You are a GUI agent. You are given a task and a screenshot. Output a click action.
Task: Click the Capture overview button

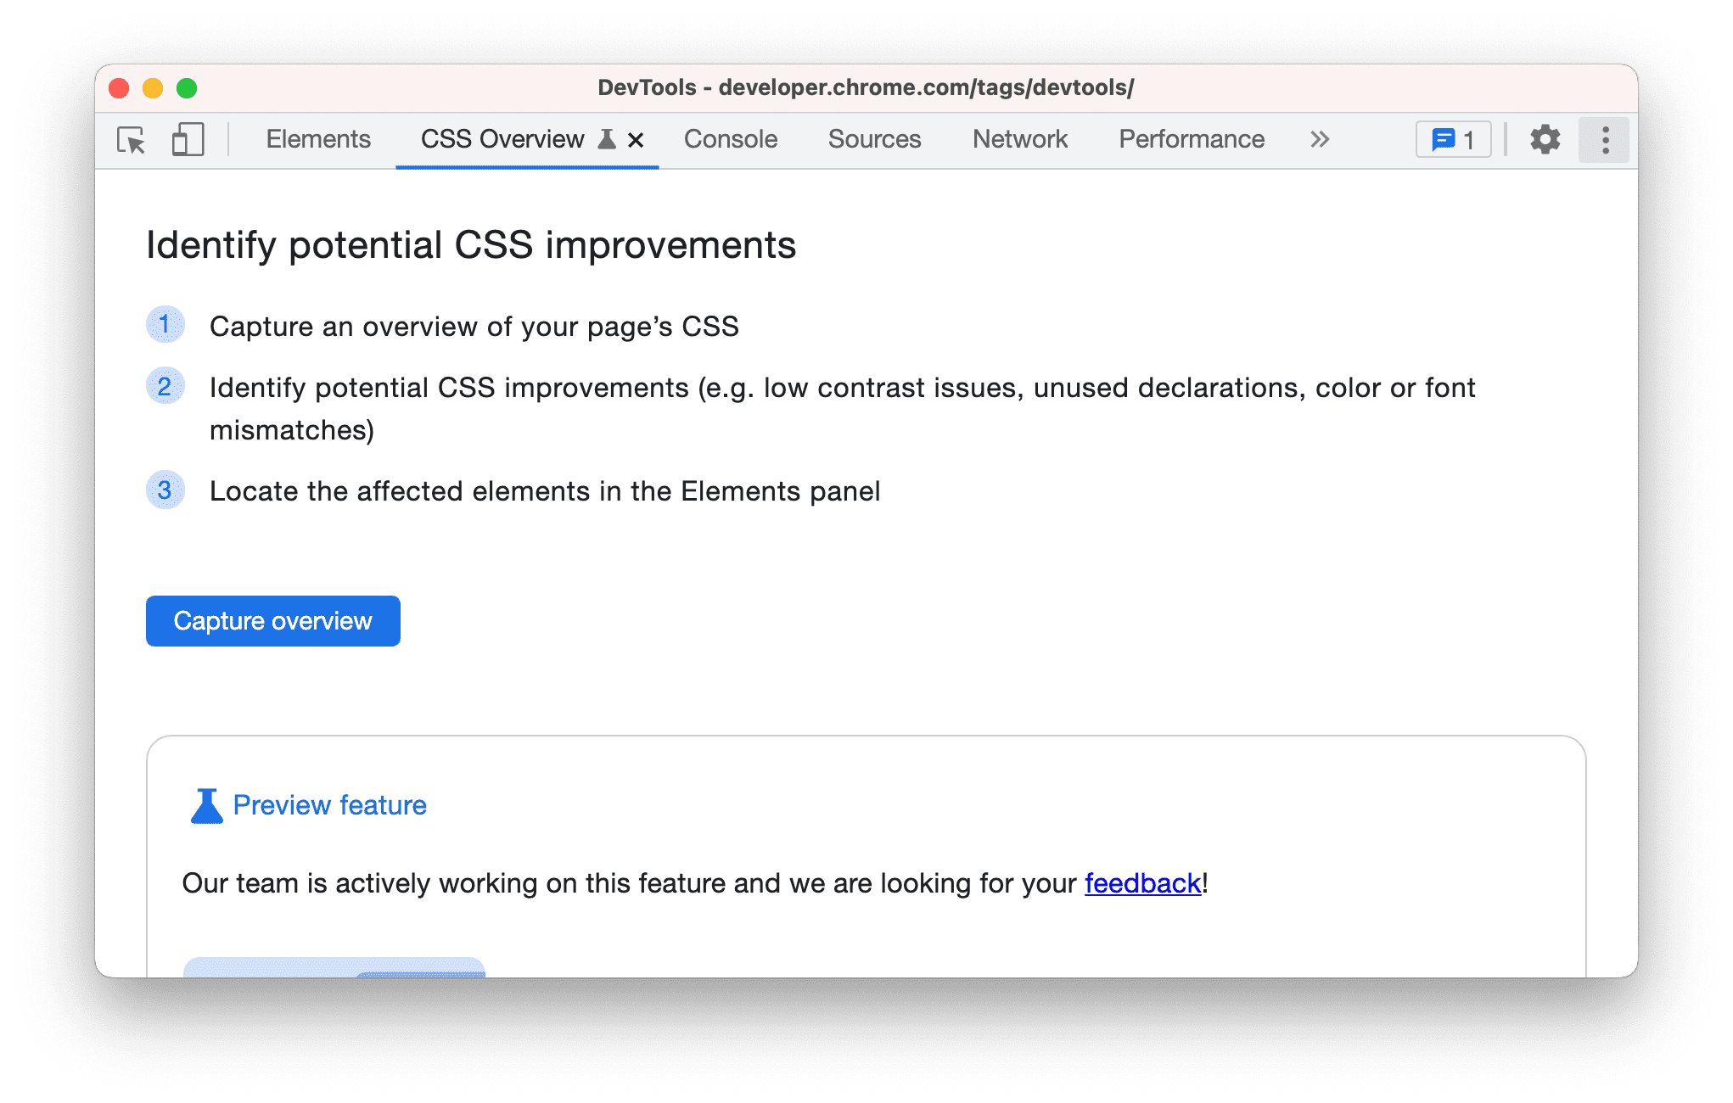pos(272,620)
